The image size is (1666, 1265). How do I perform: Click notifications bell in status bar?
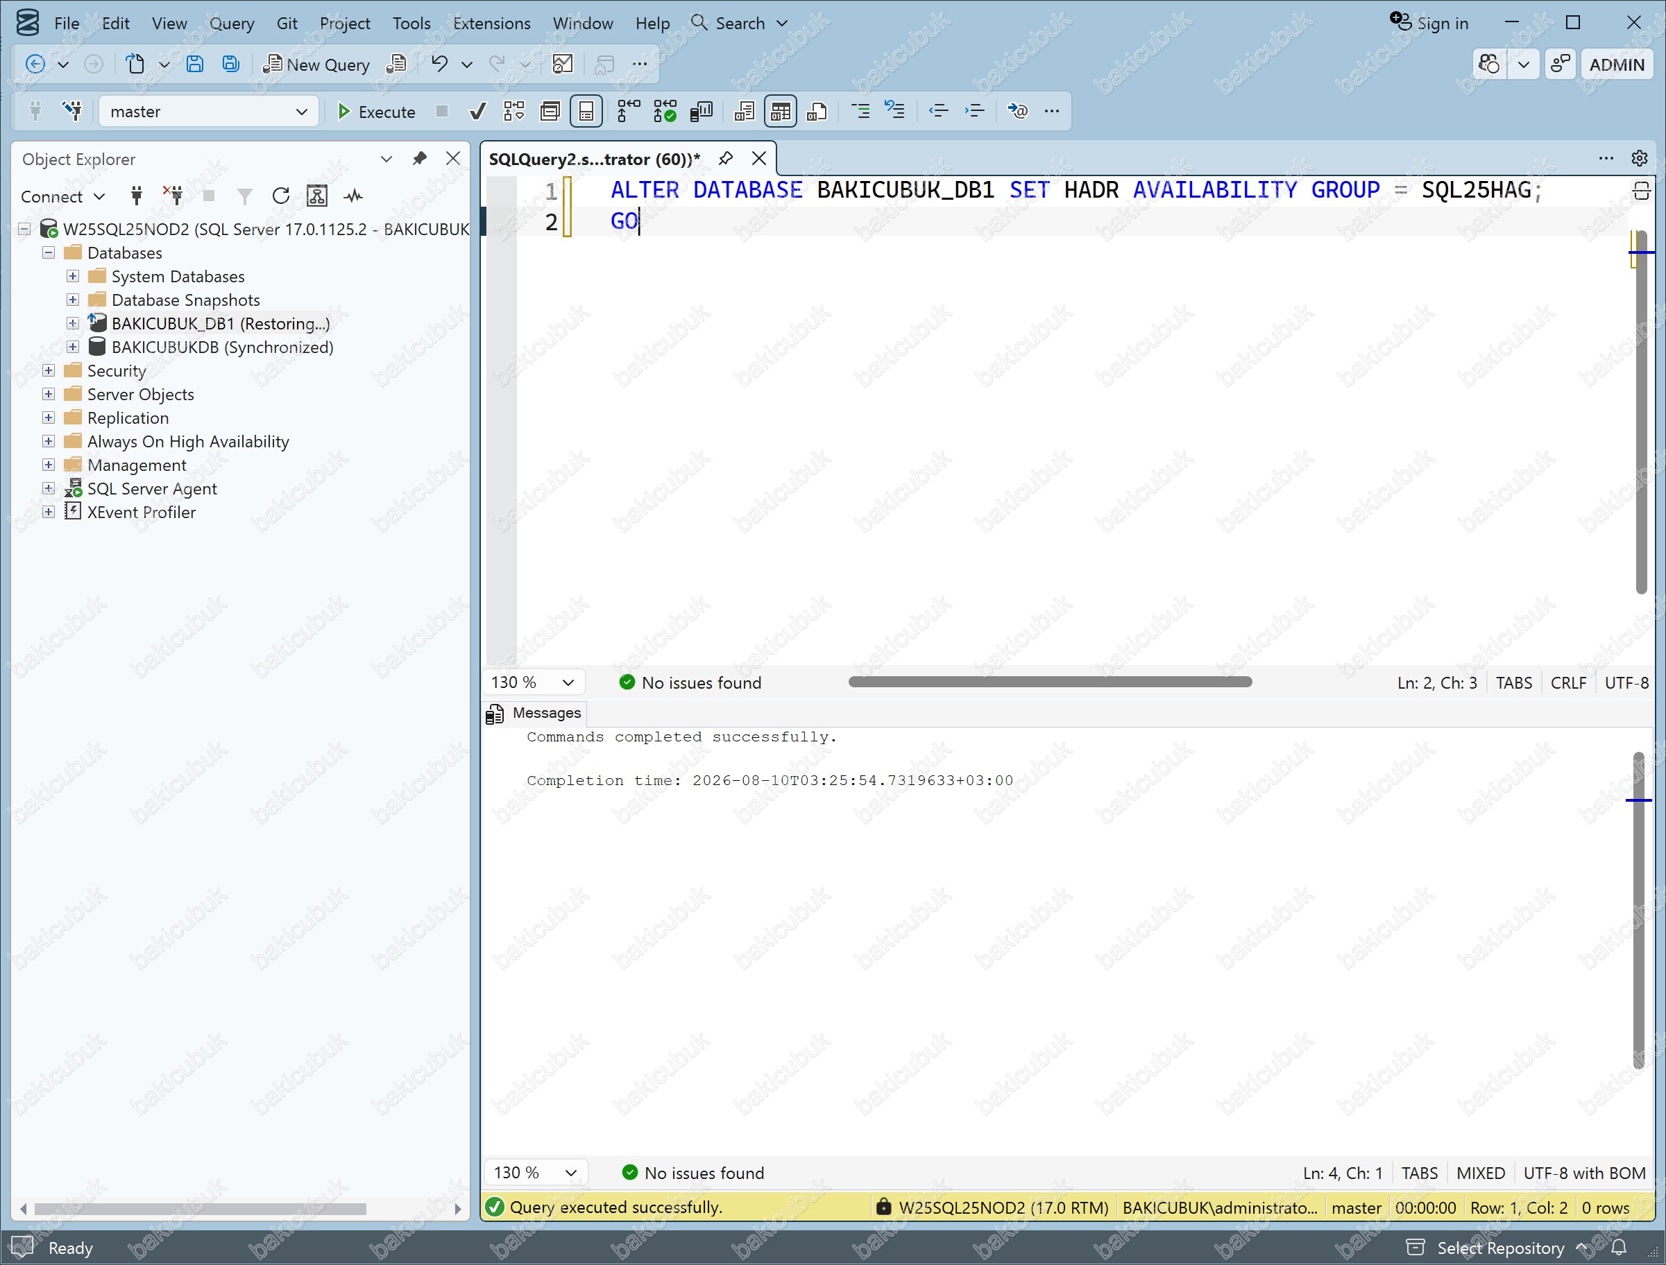[1620, 1248]
